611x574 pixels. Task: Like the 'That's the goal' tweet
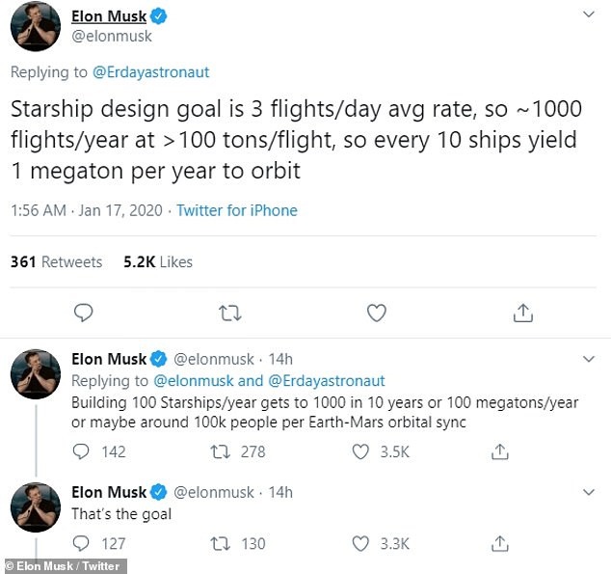pyautogui.click(x=361, y=544)
